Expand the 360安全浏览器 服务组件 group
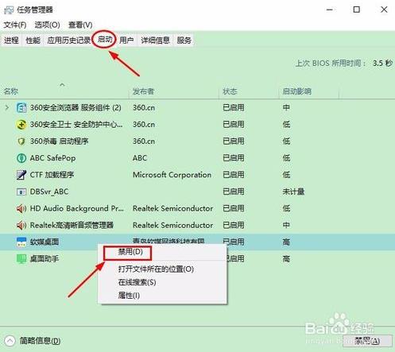Viewport: 395px width, 352px height. point(7,107)
